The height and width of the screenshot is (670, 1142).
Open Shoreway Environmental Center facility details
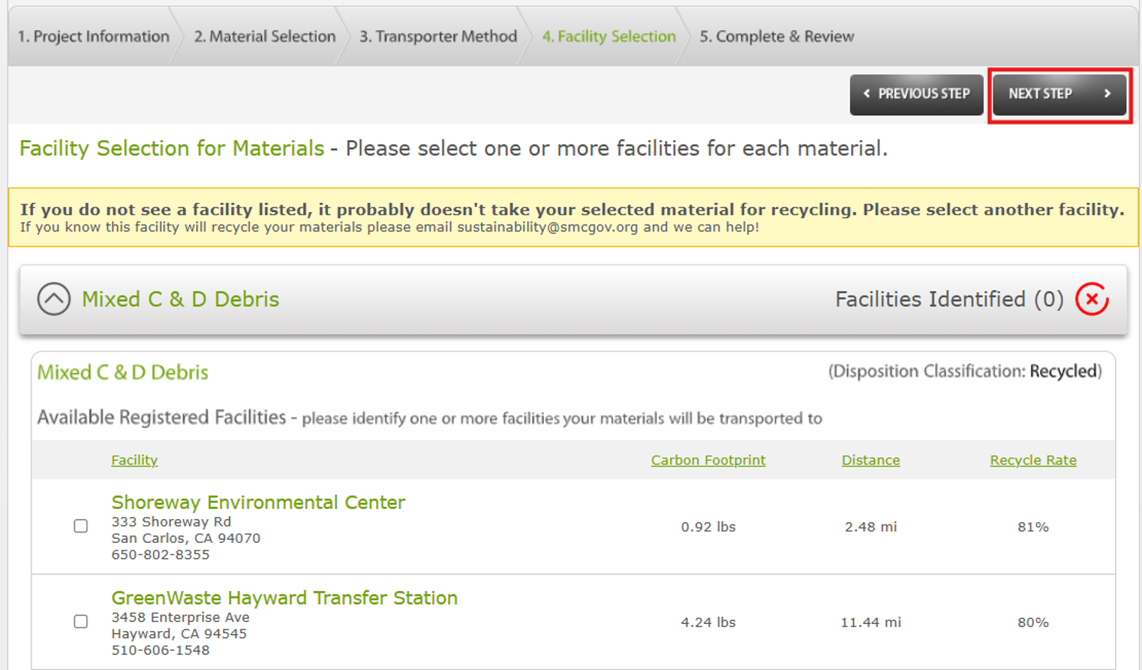click(x=258, y=502)
